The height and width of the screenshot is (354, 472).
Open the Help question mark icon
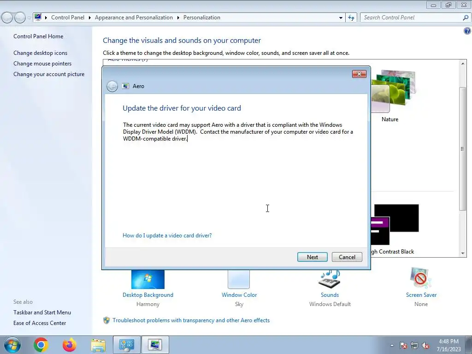[x=467, y=31]
